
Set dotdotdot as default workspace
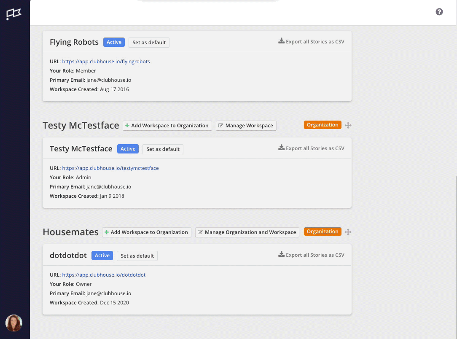(x=137, y=256)
